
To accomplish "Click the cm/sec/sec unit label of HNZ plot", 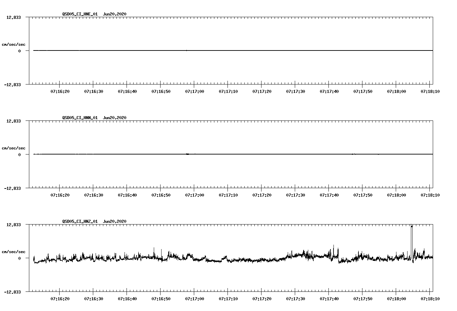I will 13,252.
